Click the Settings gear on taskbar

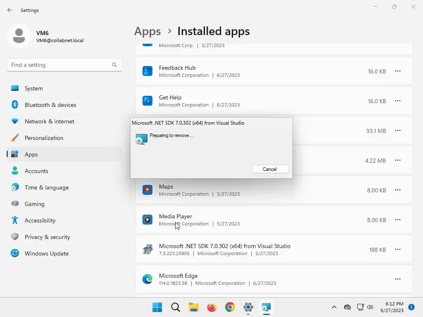click(248, 307)
